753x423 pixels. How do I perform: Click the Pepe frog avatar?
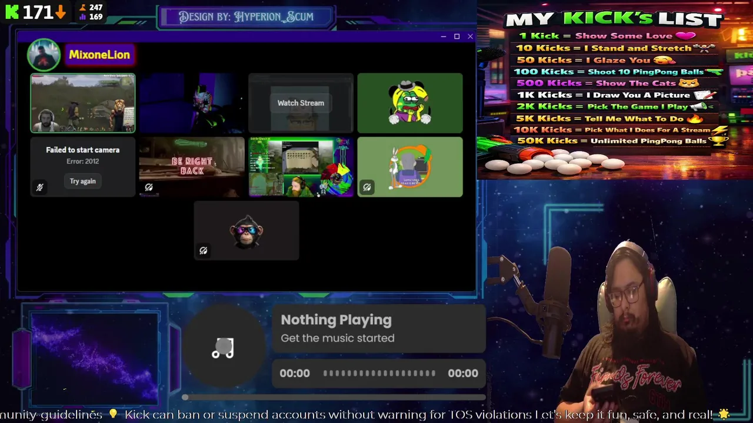click(x=410, y=103)
